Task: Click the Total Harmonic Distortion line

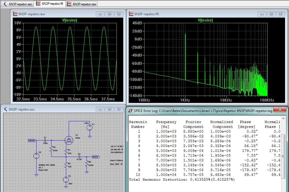Action: [x=182, y=180]
